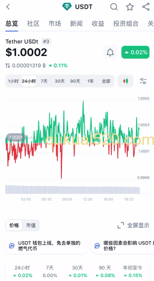Viewport: 154px width, 281px height.
Task: Select 30天 chart range
Action: pyautogui.click(x=59, y=81)
